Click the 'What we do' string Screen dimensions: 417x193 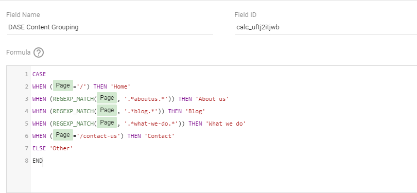pos(226,124)
